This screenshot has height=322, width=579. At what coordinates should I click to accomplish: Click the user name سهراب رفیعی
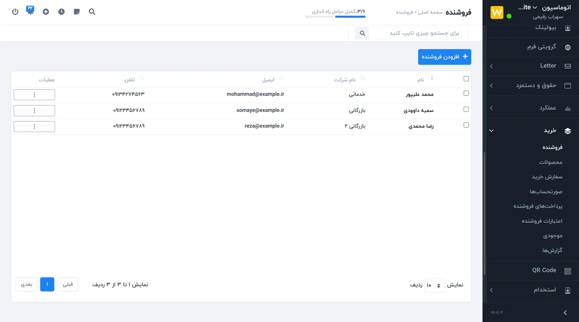point(548,17)
